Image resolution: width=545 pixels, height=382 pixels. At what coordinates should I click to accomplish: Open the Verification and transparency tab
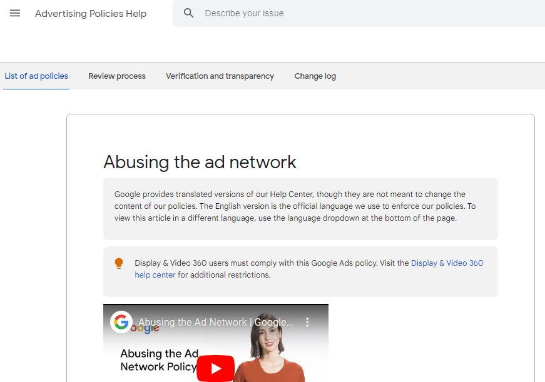click(220, 76)
